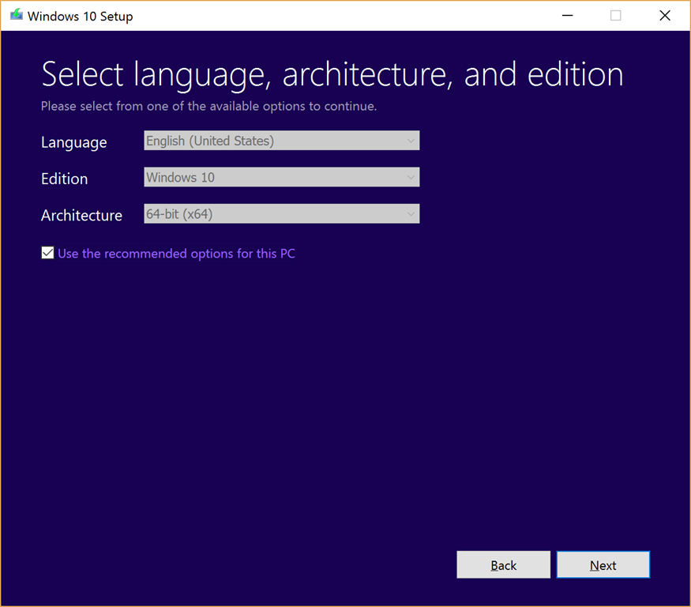Open the Edition dropdown showing Windows 10
Image resolution: width=691 pixels, height=607 pixels.
282,177
